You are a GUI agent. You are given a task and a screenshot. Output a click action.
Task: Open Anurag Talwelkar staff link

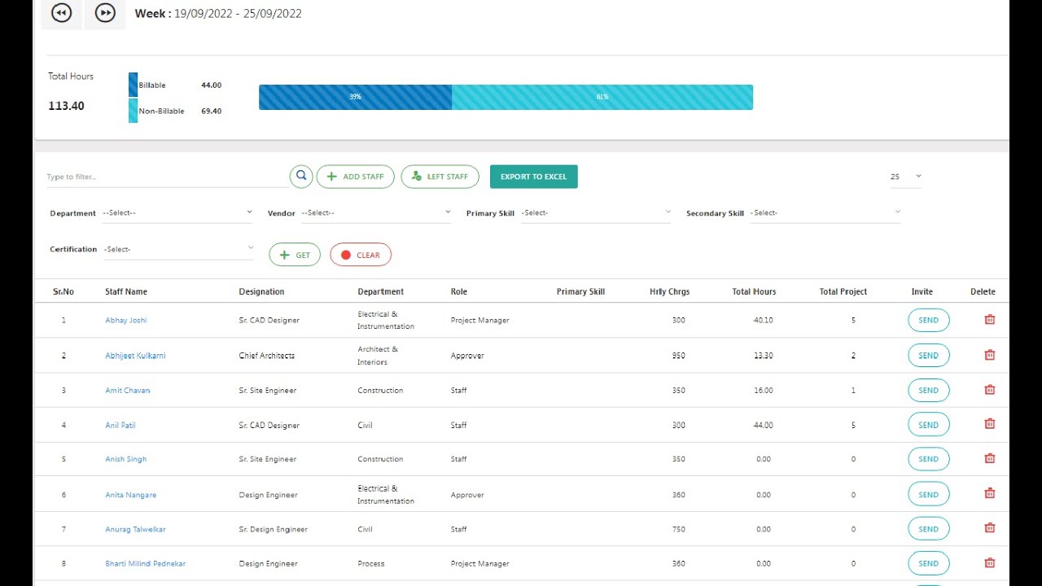tap(135, 529)
